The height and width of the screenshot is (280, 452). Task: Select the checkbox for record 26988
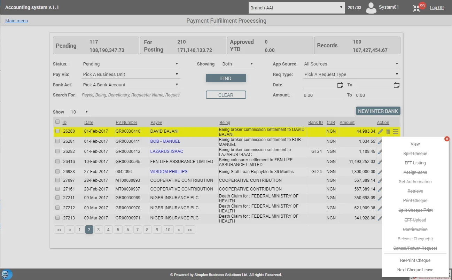coord(57,171)
